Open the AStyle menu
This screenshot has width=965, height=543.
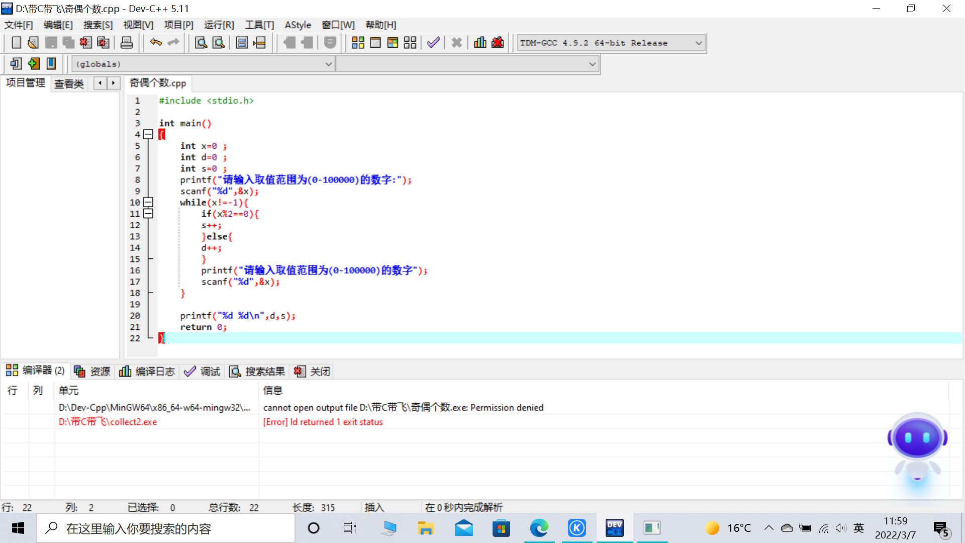pos(298,25)
